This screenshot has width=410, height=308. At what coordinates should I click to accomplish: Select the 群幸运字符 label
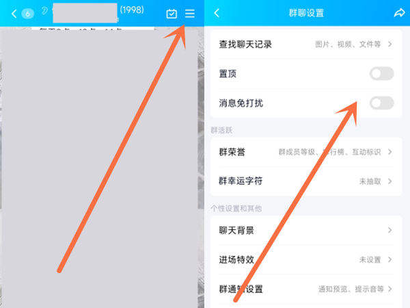(x=241, y=181)
